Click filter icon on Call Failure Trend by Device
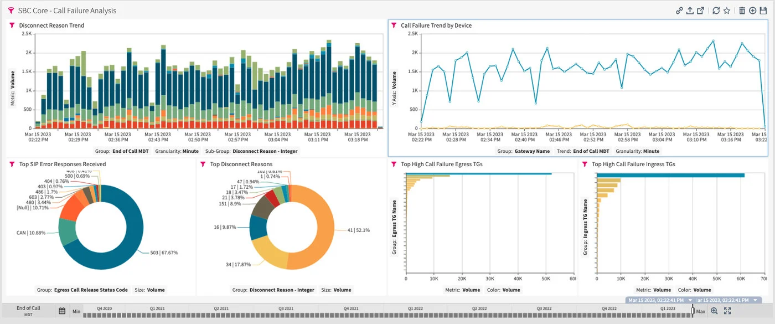 coord(394,25)
